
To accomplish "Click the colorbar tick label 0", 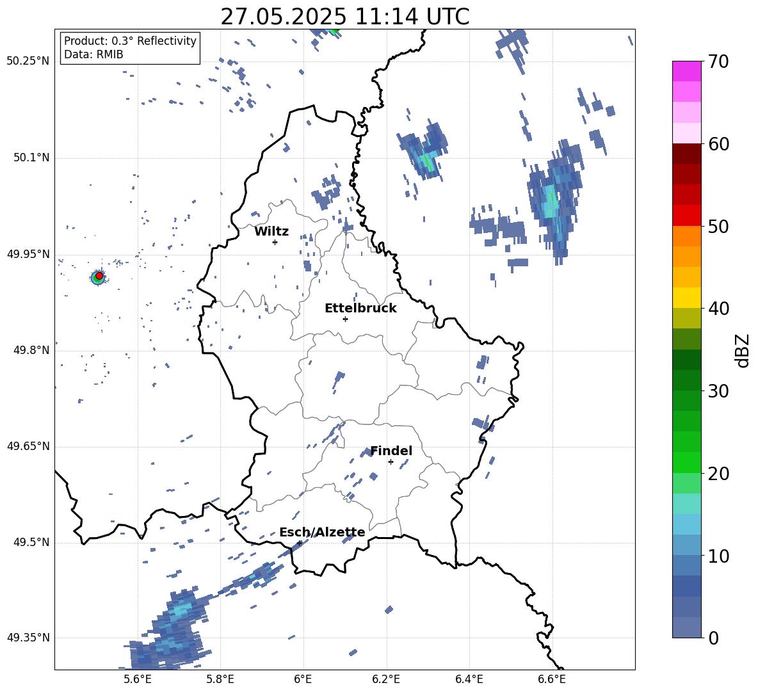I will coord(713,638).
